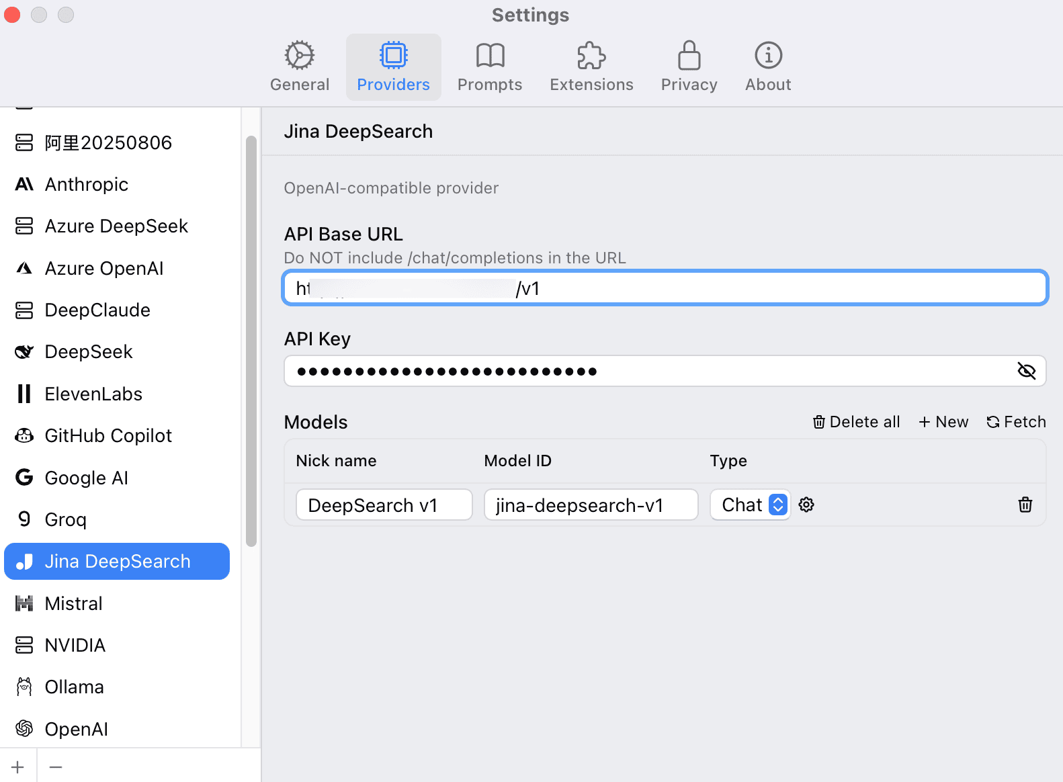Click the provider list scrollbar

point(251,341)
